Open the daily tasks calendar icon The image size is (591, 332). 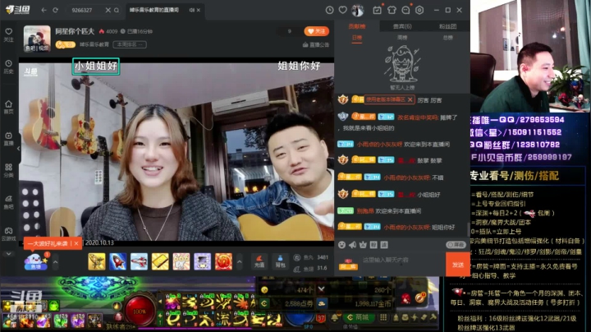pyautogui.click(x=377, y=10)
